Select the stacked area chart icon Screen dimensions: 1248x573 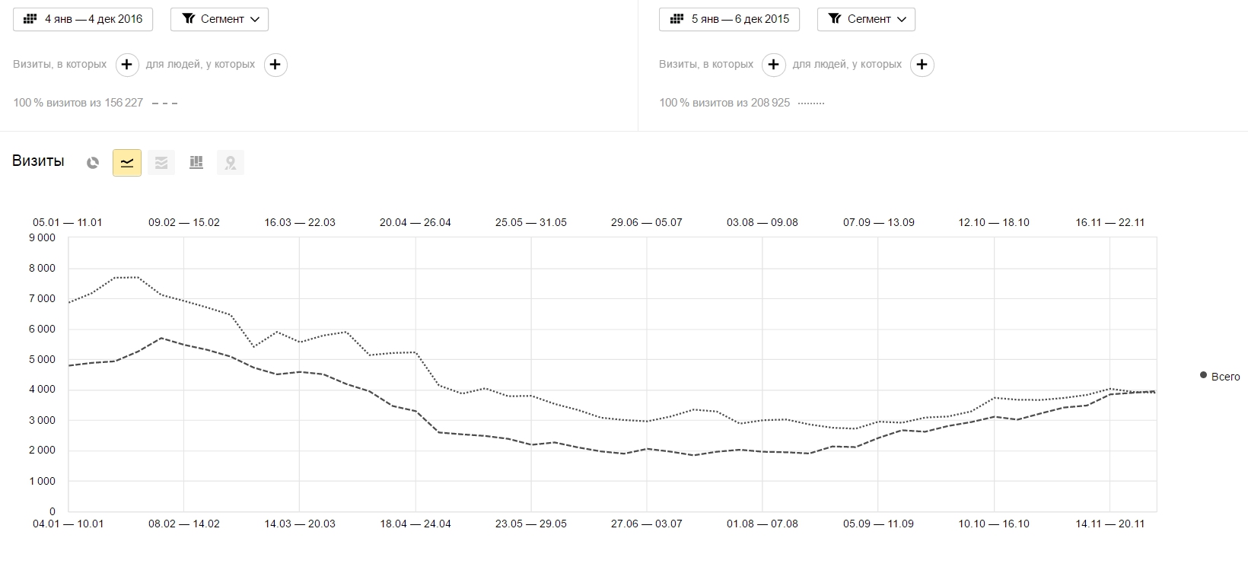point(161,163)
